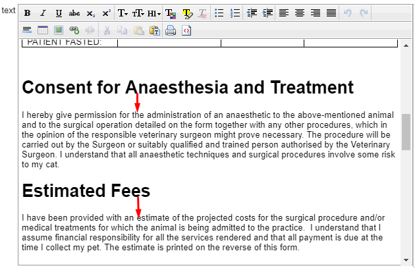Click the 'Estimated Fees' heading
This screenshot has width=415, height=274.
coord(86,190)
